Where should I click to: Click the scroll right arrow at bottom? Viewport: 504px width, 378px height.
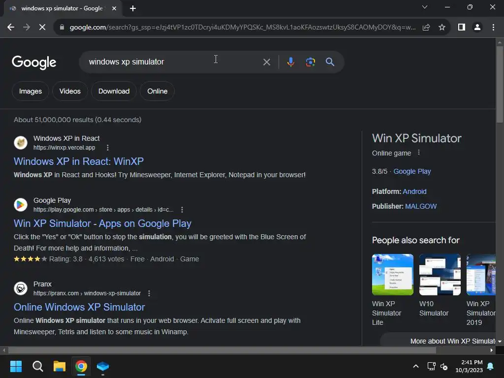pos(492,350)
